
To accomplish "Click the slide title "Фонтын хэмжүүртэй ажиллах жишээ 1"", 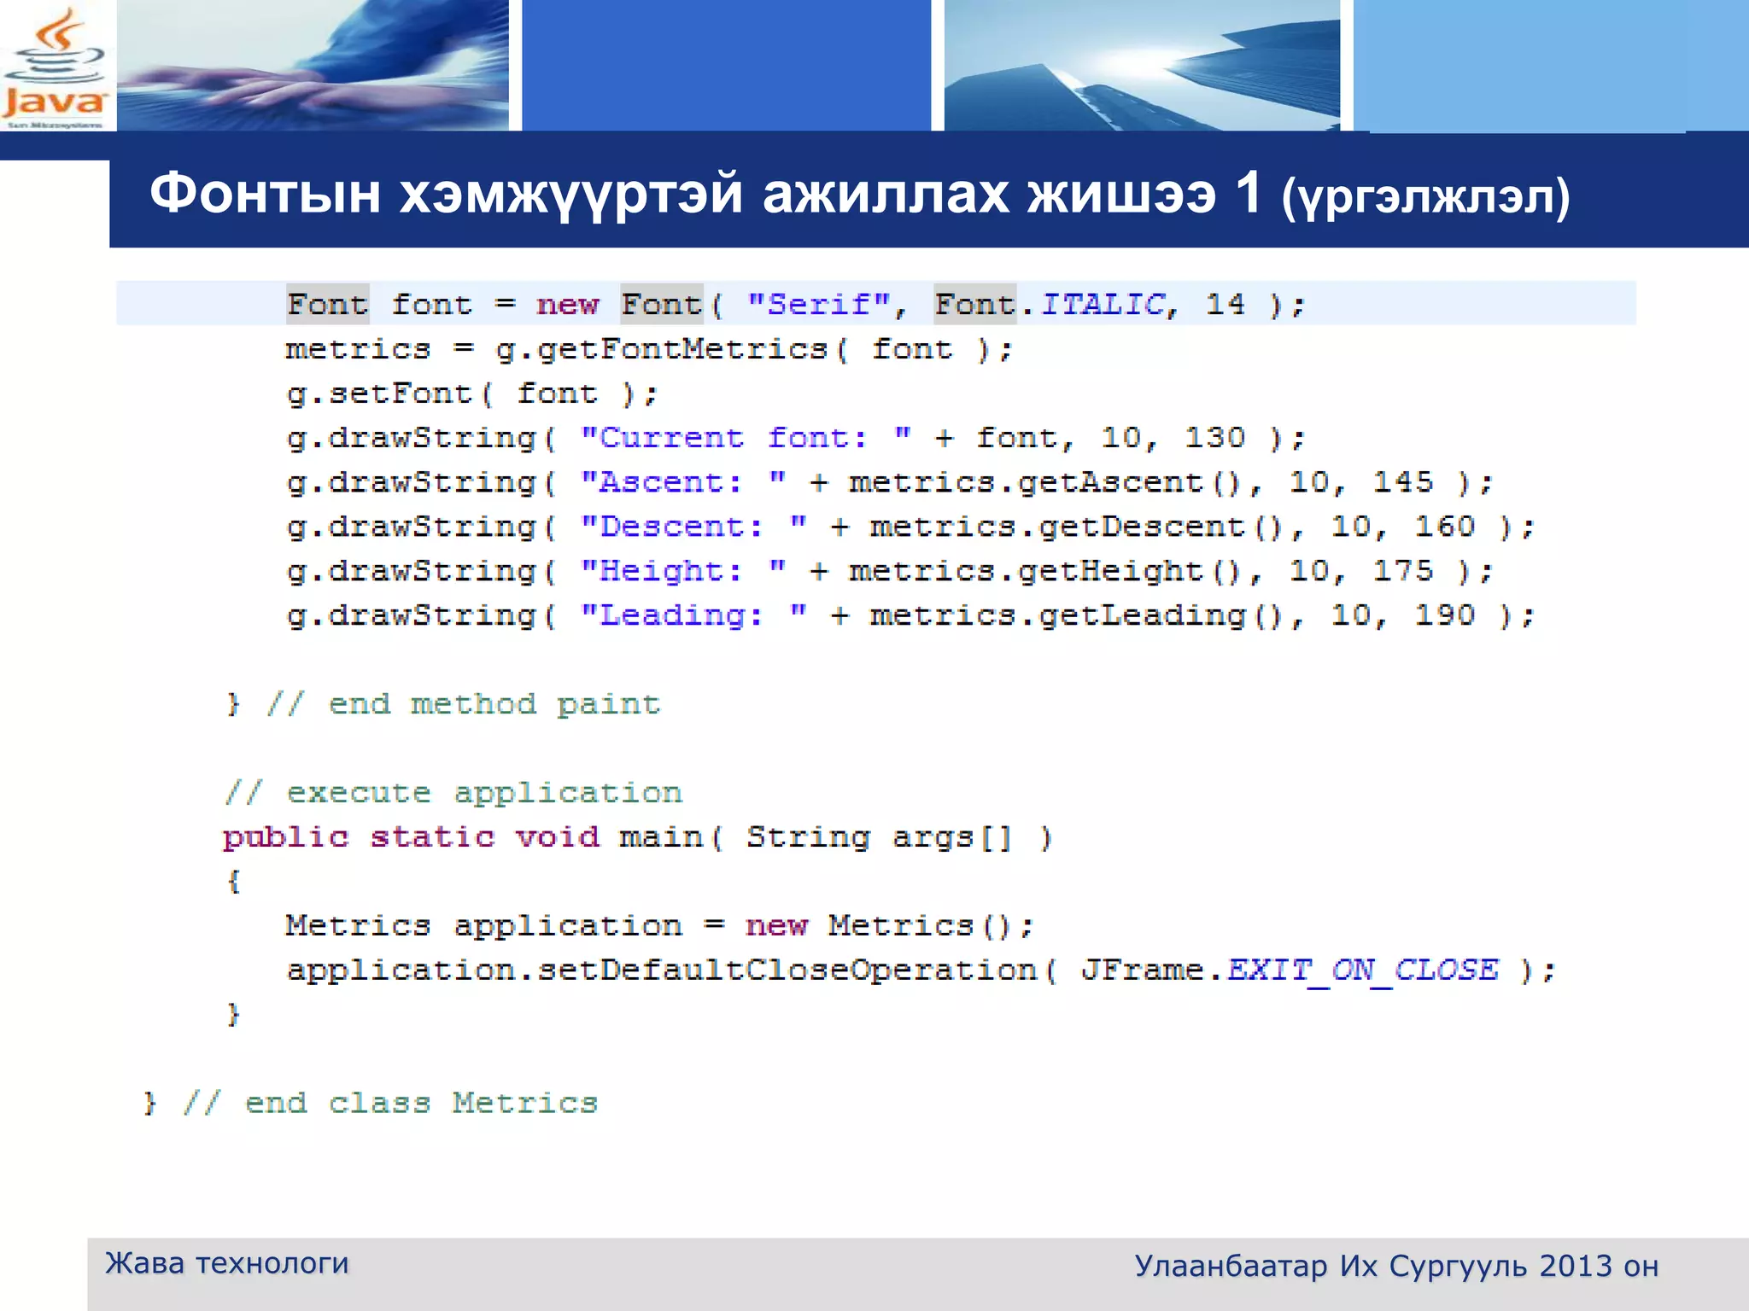I will click(x=705, y=193).
